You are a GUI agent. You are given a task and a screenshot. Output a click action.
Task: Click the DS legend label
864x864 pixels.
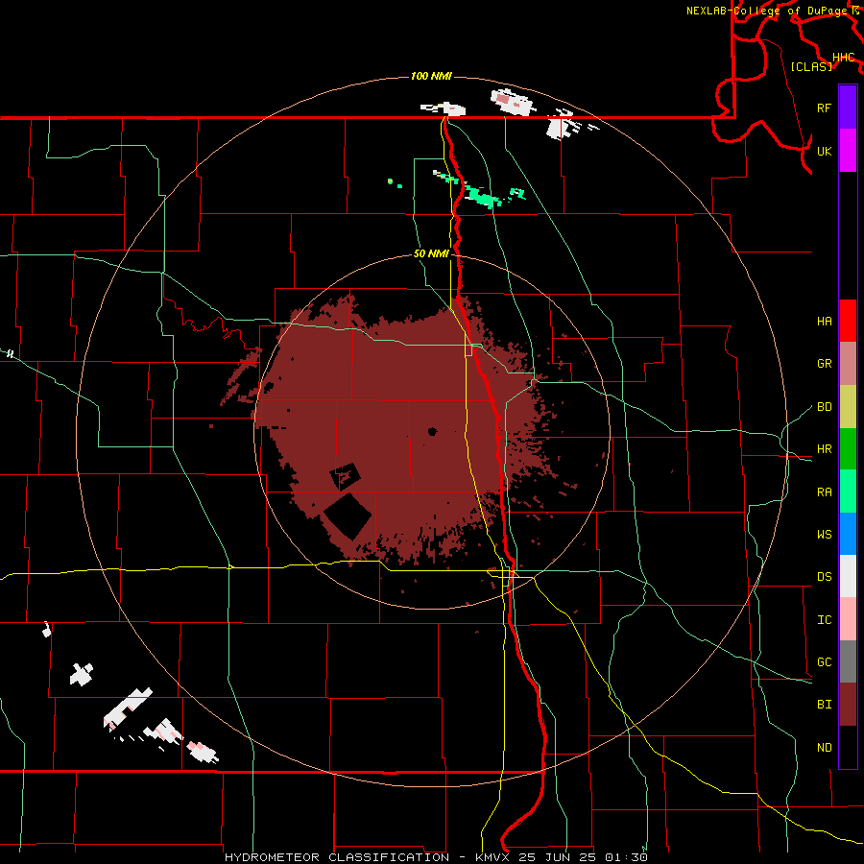(x=824, y=577)
